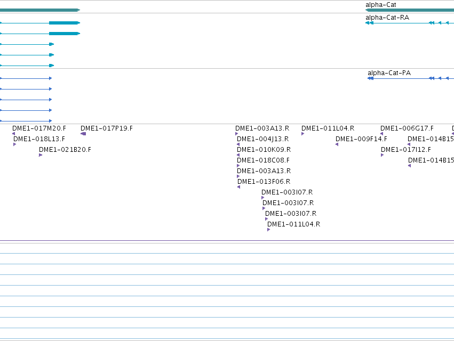The width and height of the screenshot is (454, 341).
Task: Click the DME1-010K09.R label
Action: pyautogui.click(x=264, y=150)
